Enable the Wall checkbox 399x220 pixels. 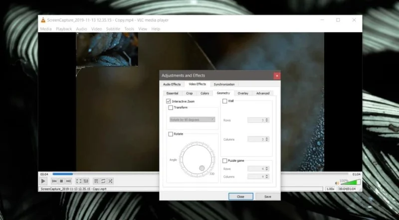point(225,101)
